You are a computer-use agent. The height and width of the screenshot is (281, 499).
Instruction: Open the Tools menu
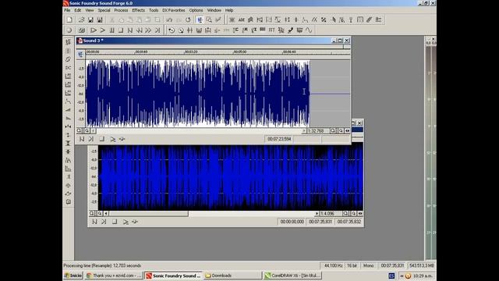(154, 10)
